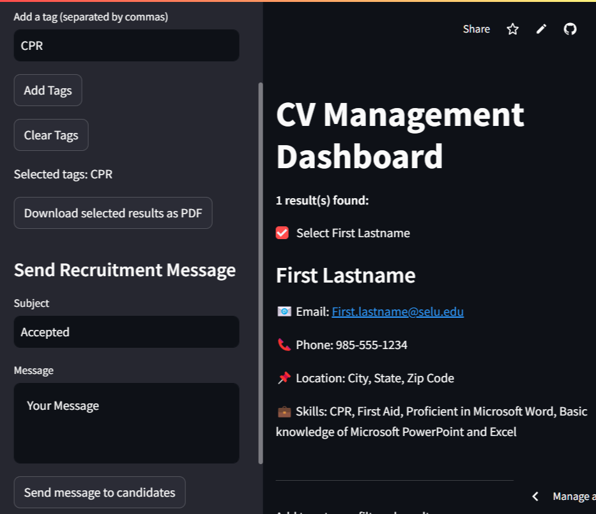Uncheck the Select First Lastname checkbox
Screen dimensions: 596x514
[282, 233]
